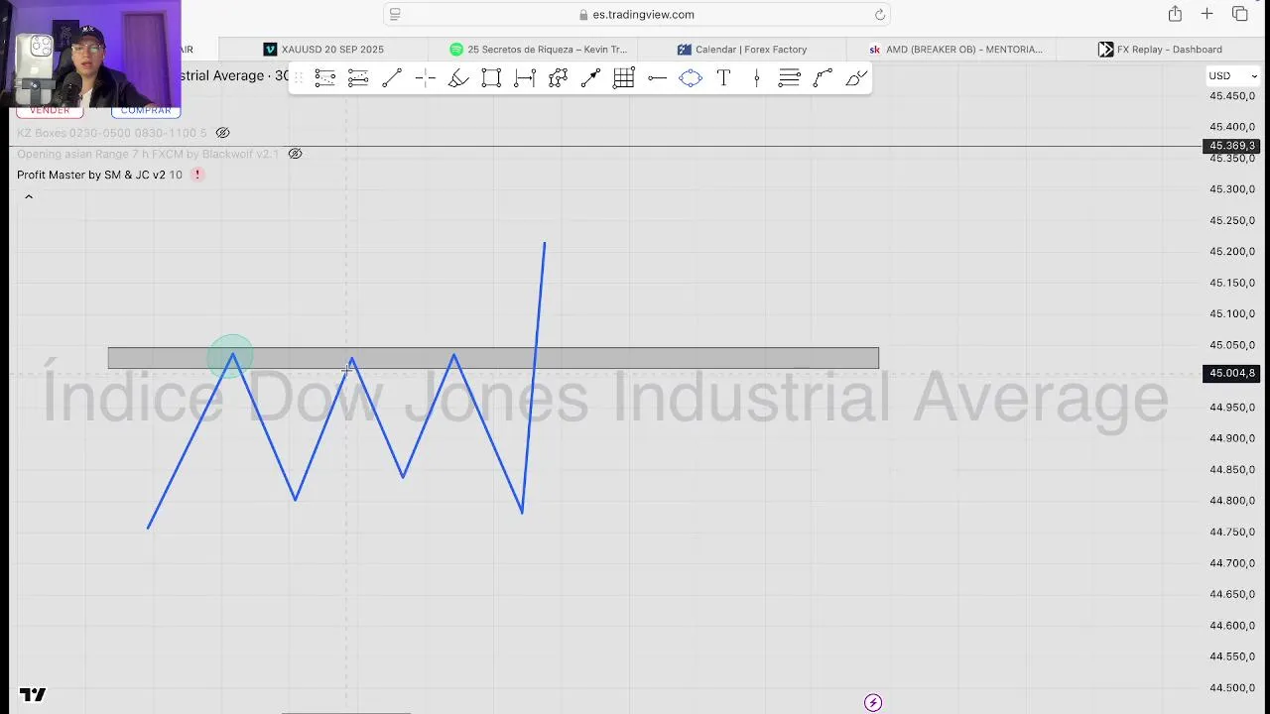Select the vertical line tool
The width and height of the screenshot is (1270, 714).
pyautogui.click(x=757, y=77)
